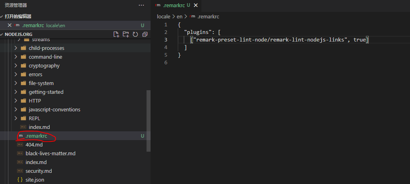Expand the child-processes folder
The height and width of the screenshot is (184, 410).
(x=16, y=48)
